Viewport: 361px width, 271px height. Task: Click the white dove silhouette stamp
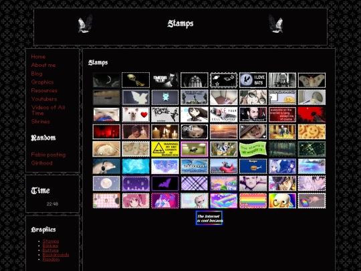[136, 97]
